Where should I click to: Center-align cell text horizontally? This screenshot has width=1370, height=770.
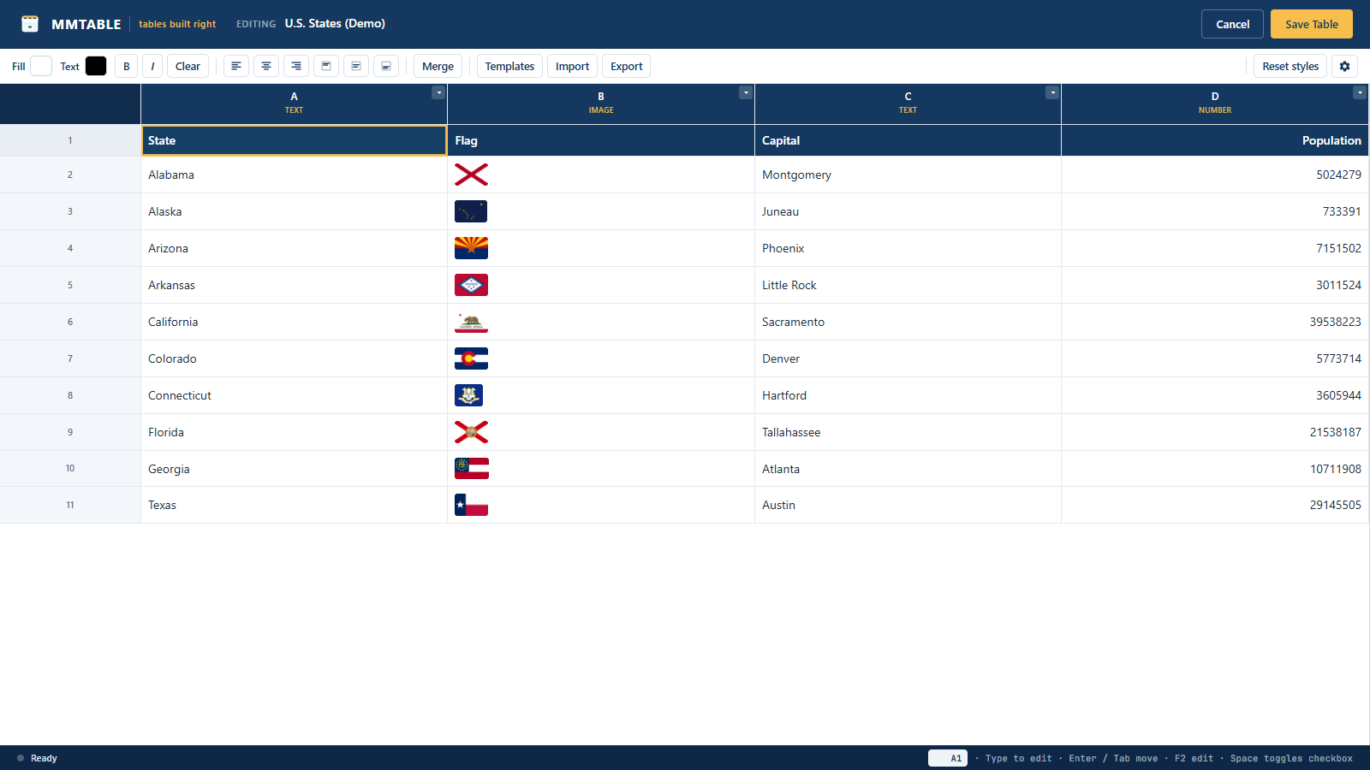(x=266, y=66)
